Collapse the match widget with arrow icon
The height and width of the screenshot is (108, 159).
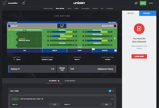[115, 50]
